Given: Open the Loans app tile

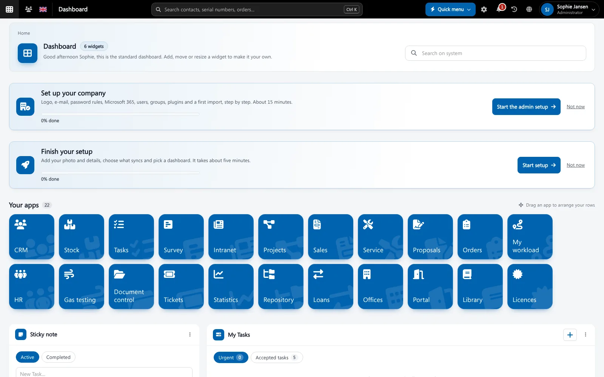Looking at the screenshot, I should 331,287.
